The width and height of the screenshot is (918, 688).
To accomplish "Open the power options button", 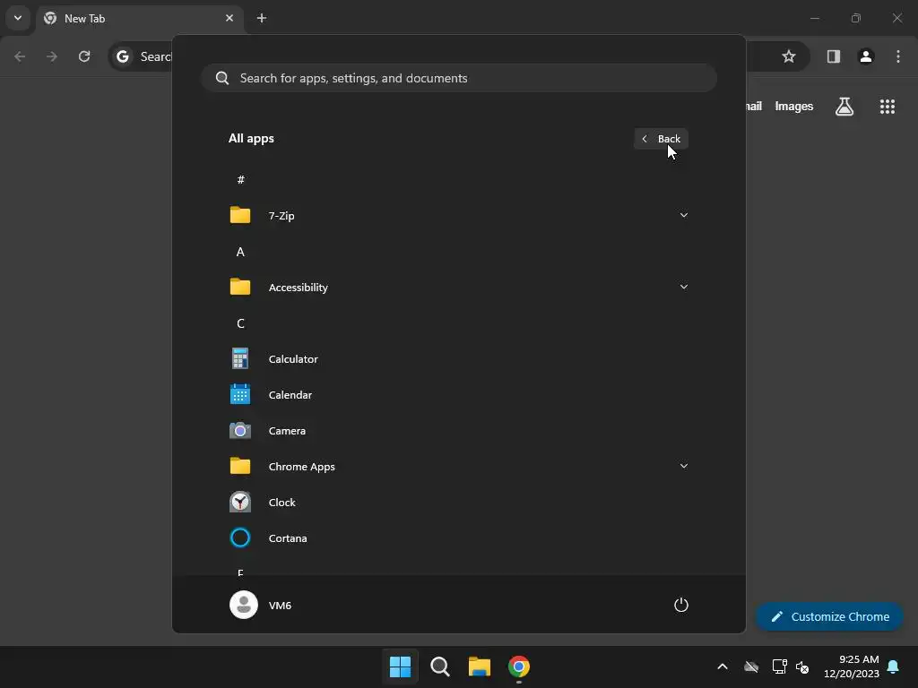I will point(681,605).
